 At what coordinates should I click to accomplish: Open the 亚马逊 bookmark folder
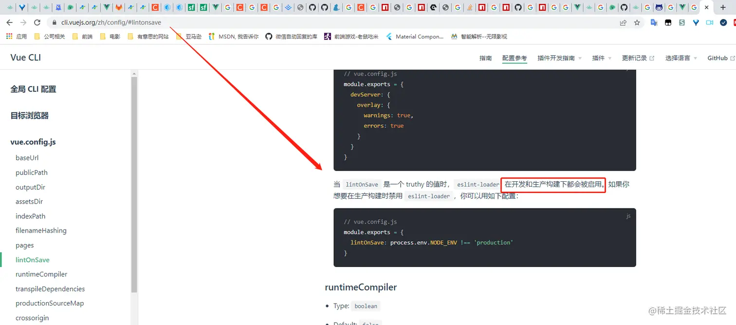(x=188, y=37)
